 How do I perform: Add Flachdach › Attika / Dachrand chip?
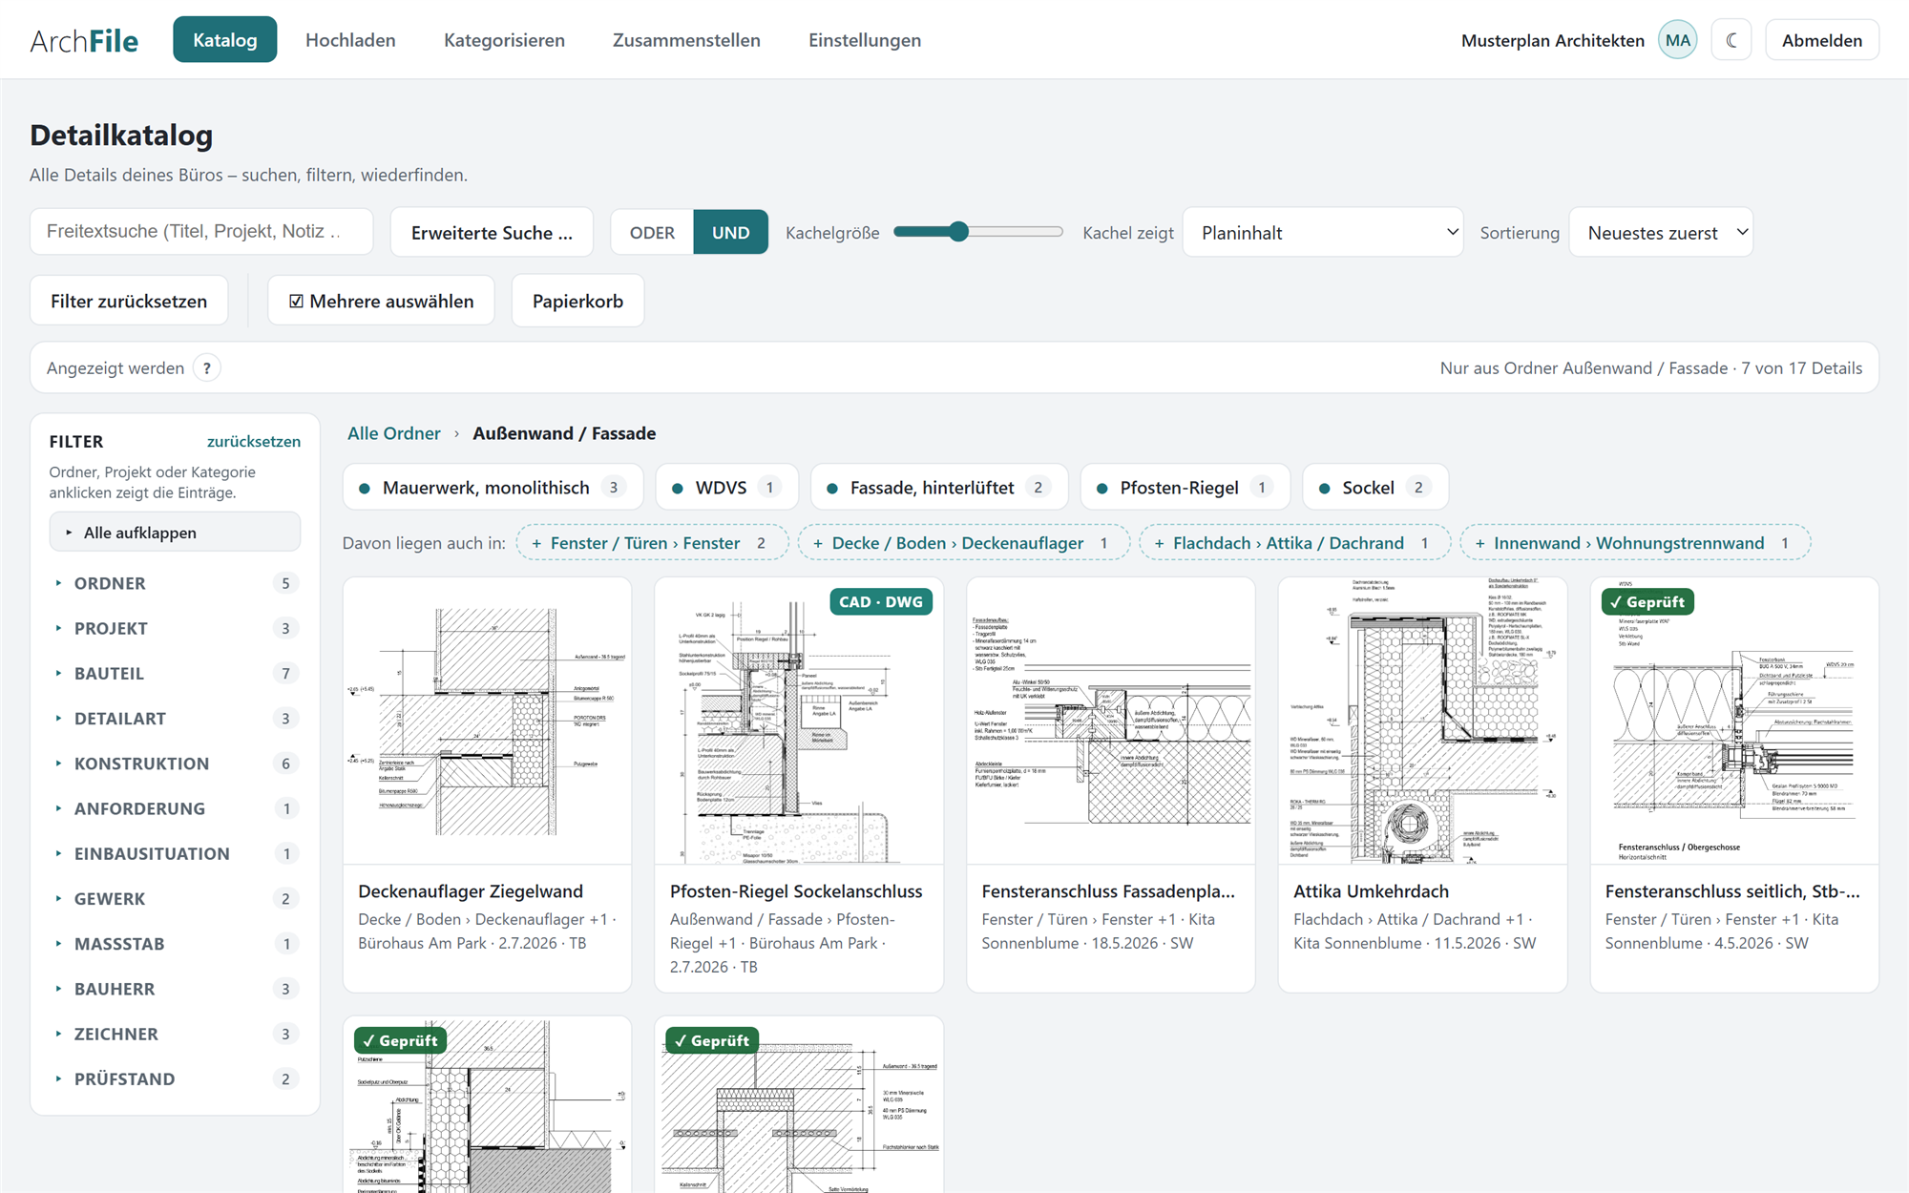point(1294,543)
